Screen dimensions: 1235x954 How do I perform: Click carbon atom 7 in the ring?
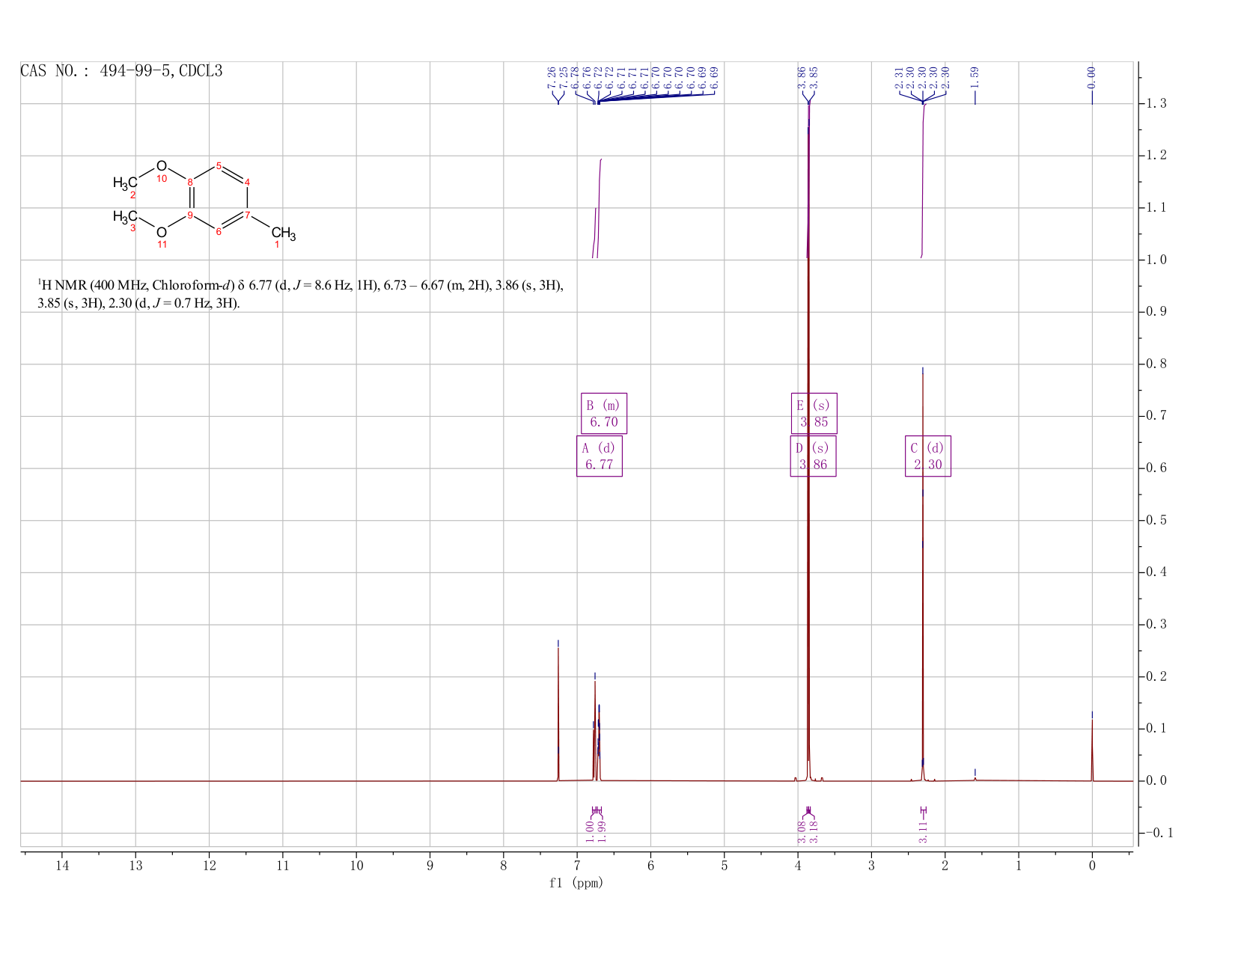(x=248, y=215)
